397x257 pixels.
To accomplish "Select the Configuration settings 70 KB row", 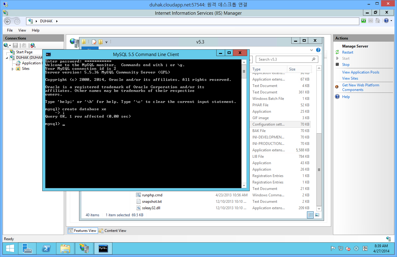I will click(x=281, y=124).
